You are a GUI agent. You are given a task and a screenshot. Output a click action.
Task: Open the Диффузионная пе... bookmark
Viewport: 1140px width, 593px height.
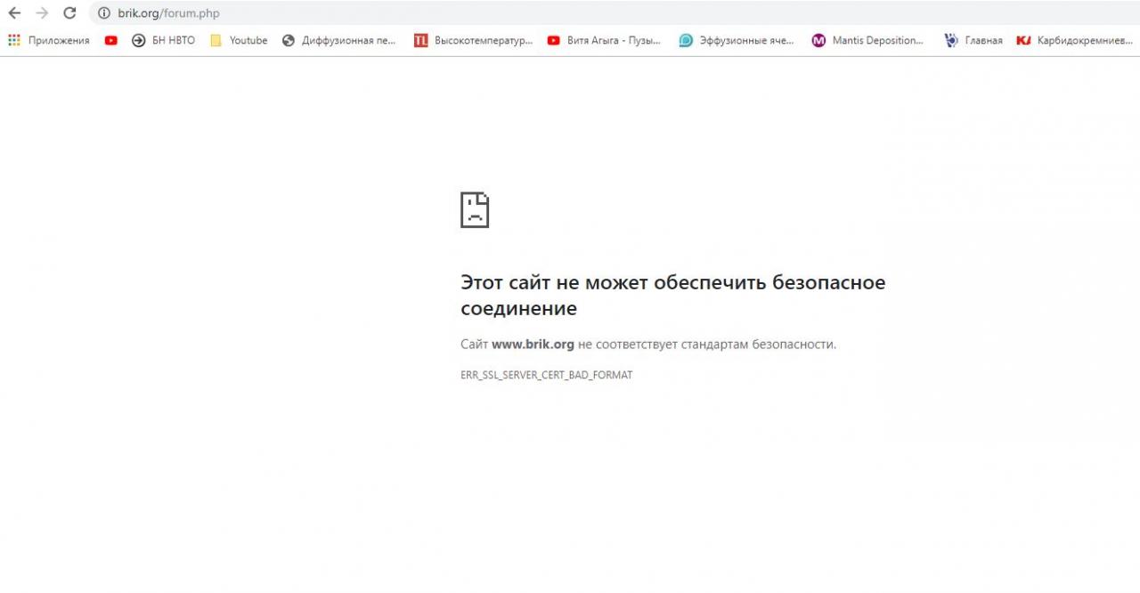pyautogui.click(x=338, y=40)
